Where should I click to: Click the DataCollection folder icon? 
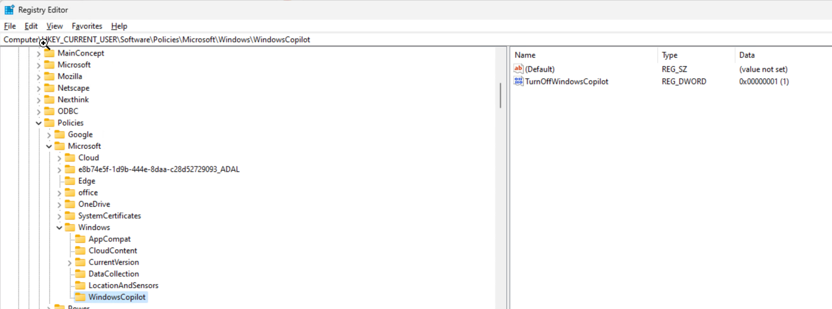point(80,274)
